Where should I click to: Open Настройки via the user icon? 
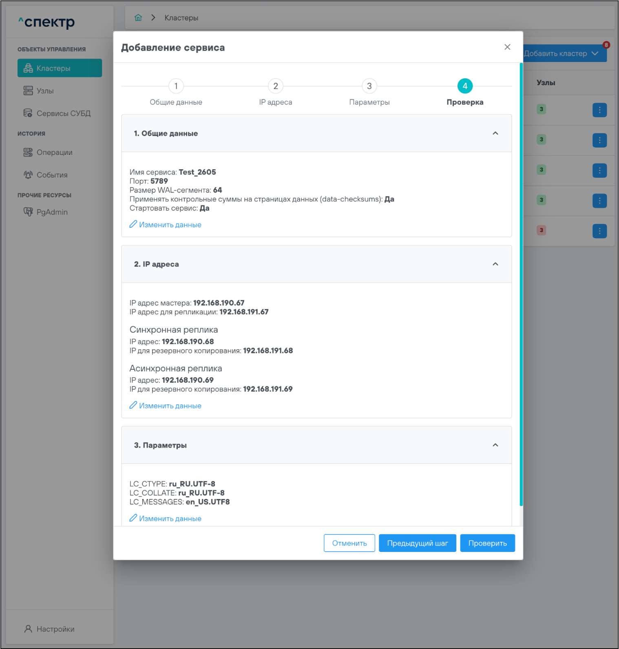point(28,629)
